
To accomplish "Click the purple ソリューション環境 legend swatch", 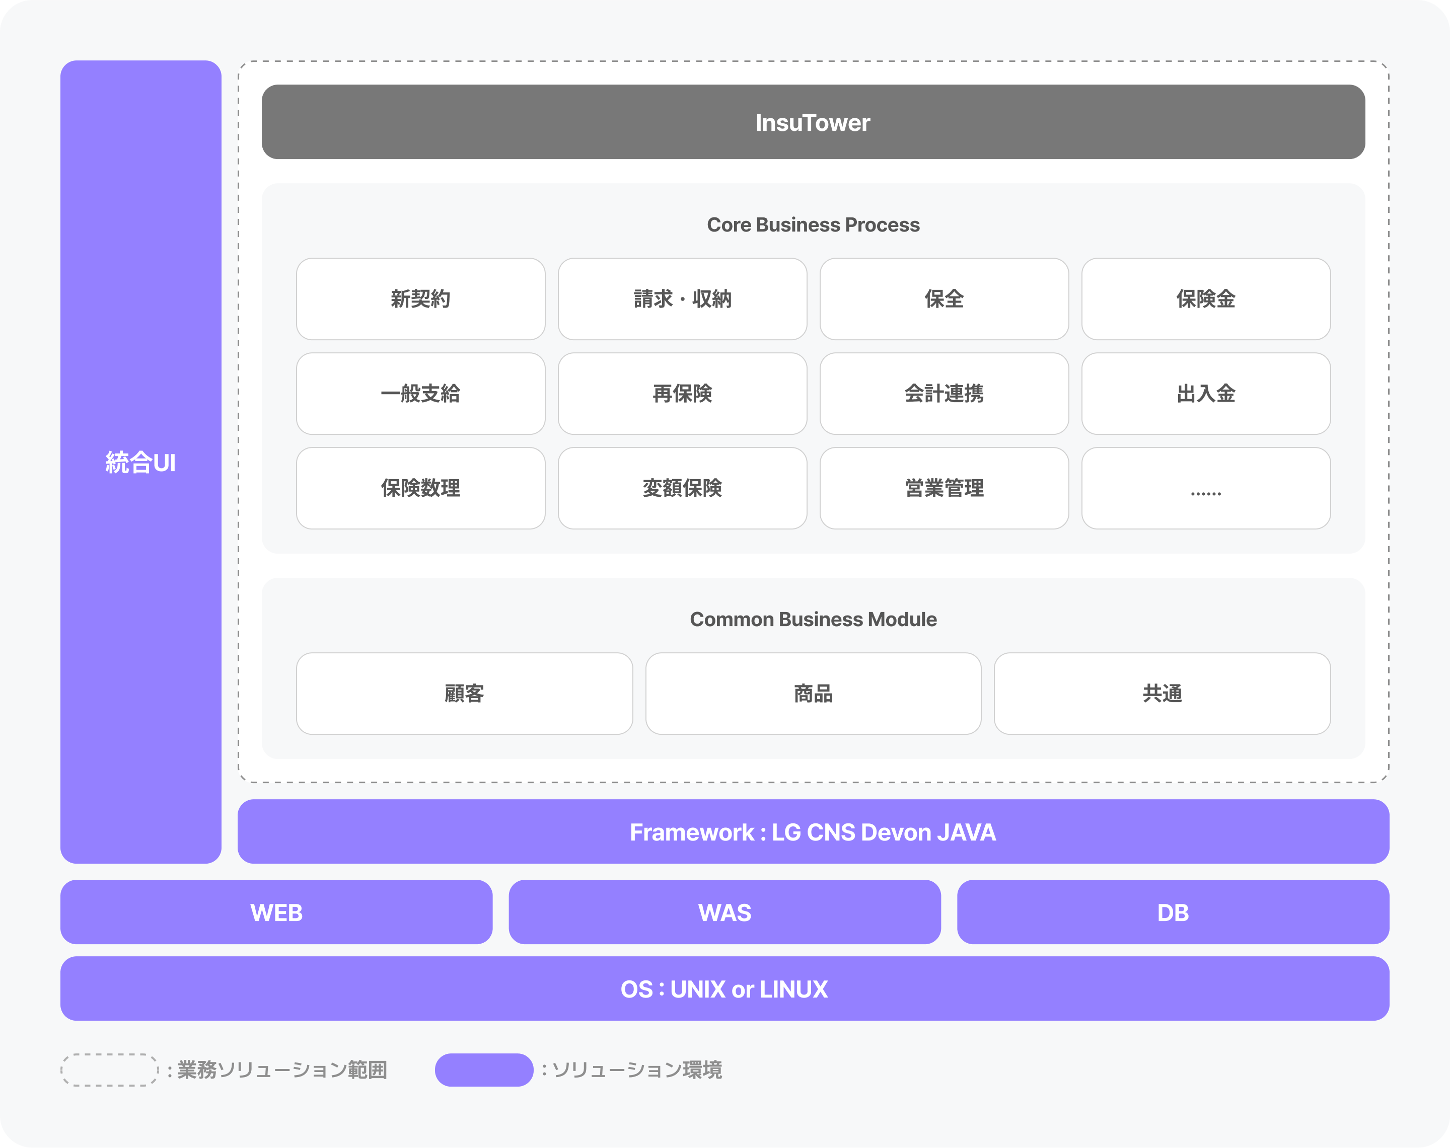I will coord(483,1070).
